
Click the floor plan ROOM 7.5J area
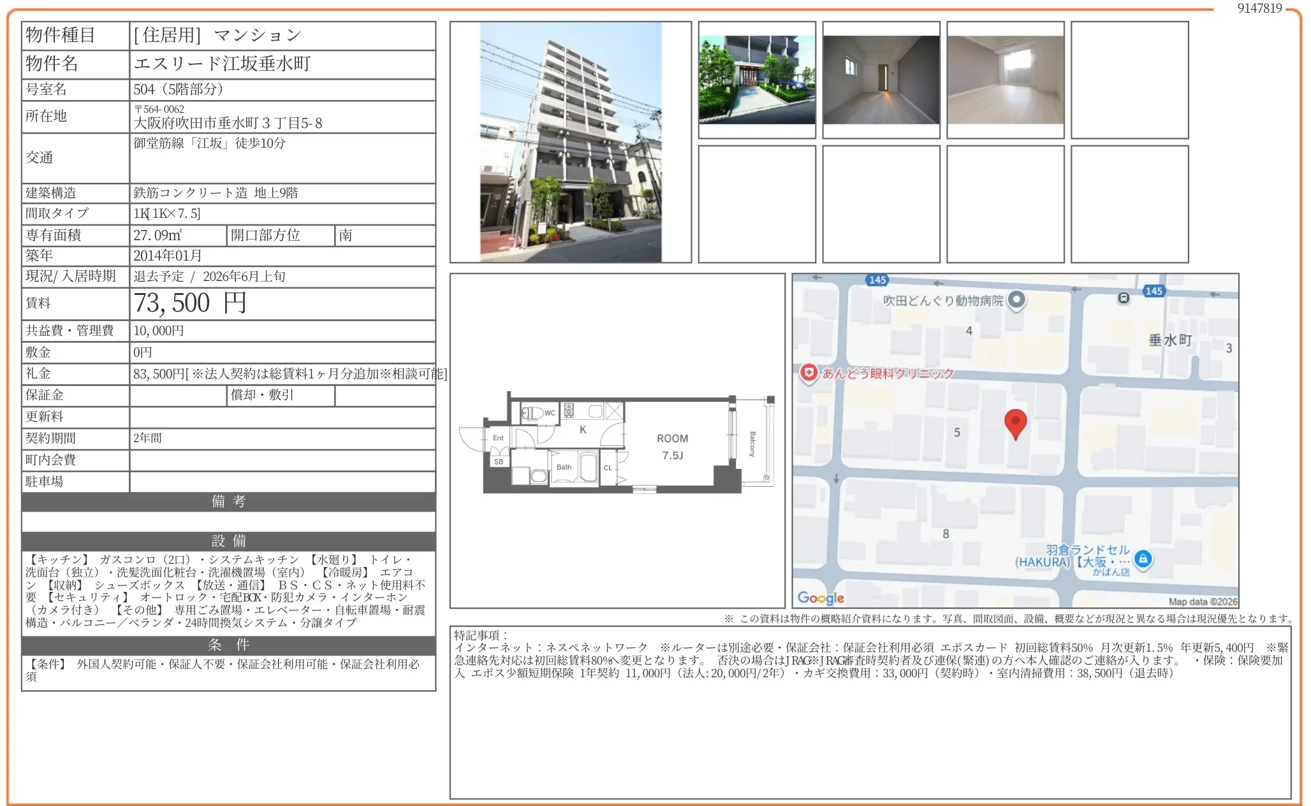pyautogui.click(x=673, y=445)
